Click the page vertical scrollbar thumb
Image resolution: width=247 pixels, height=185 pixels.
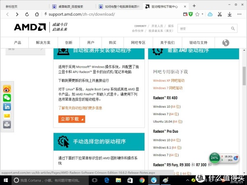click(244, 76)
